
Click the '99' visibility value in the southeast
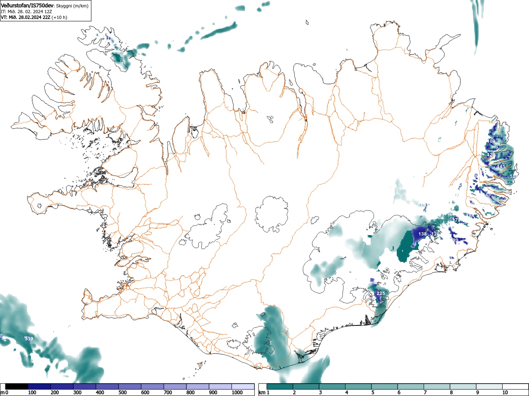pos(455,240)
